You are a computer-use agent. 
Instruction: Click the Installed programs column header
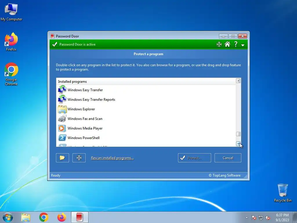click(146, 82)
